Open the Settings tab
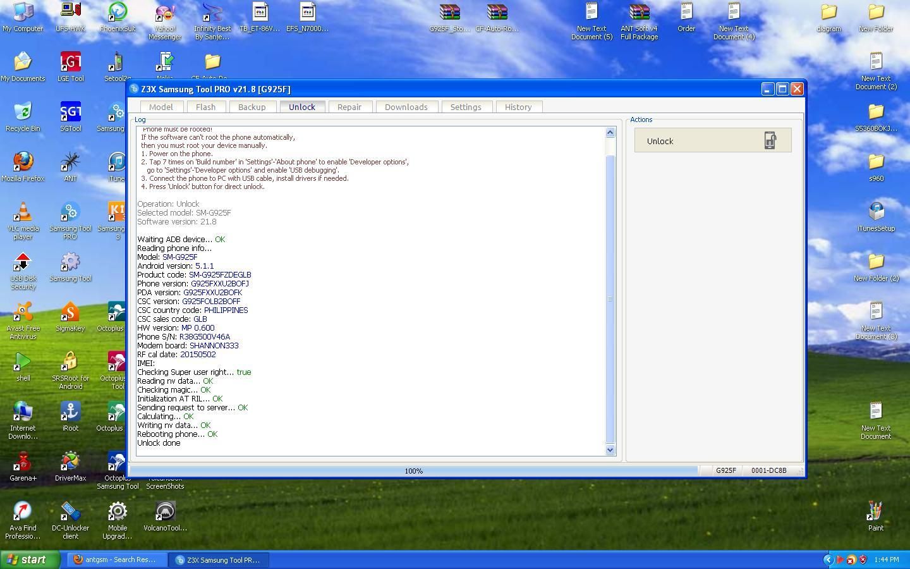 465,107
